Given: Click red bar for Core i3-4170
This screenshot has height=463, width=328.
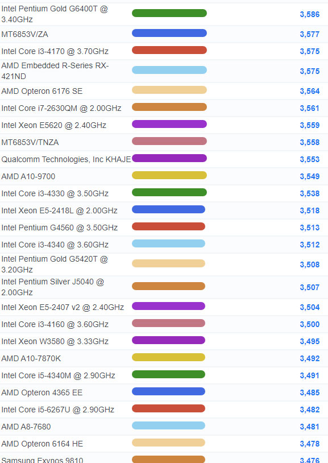Looking at the screenshot, I should coord(169,50).
